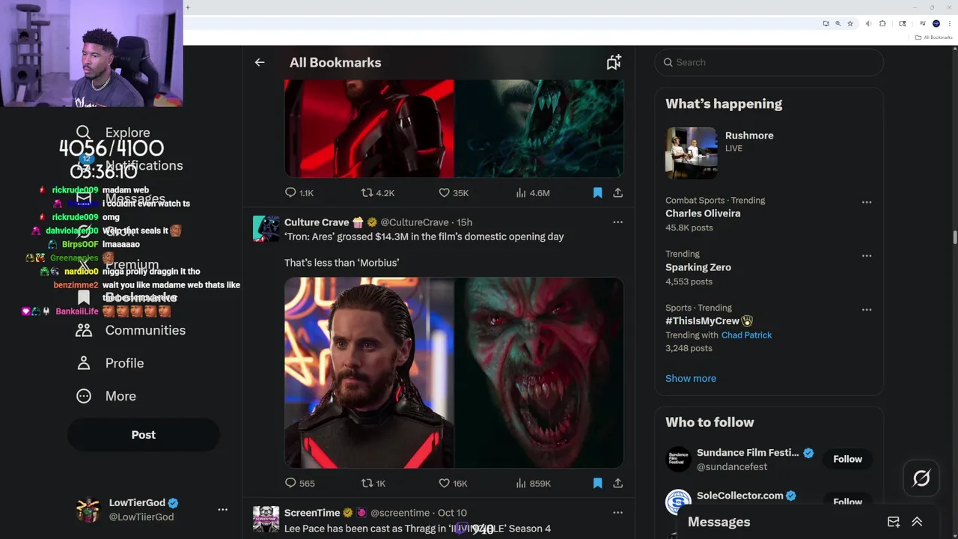The height and width of the screenshot is (539, 958).
Task: Open the ScreenTime profile avatar
Action: click(x=266, y=519)
